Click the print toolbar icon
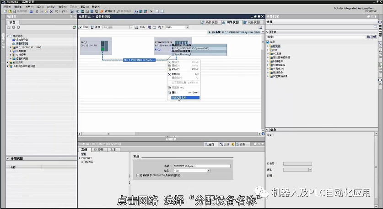 [x=31, y=11]
